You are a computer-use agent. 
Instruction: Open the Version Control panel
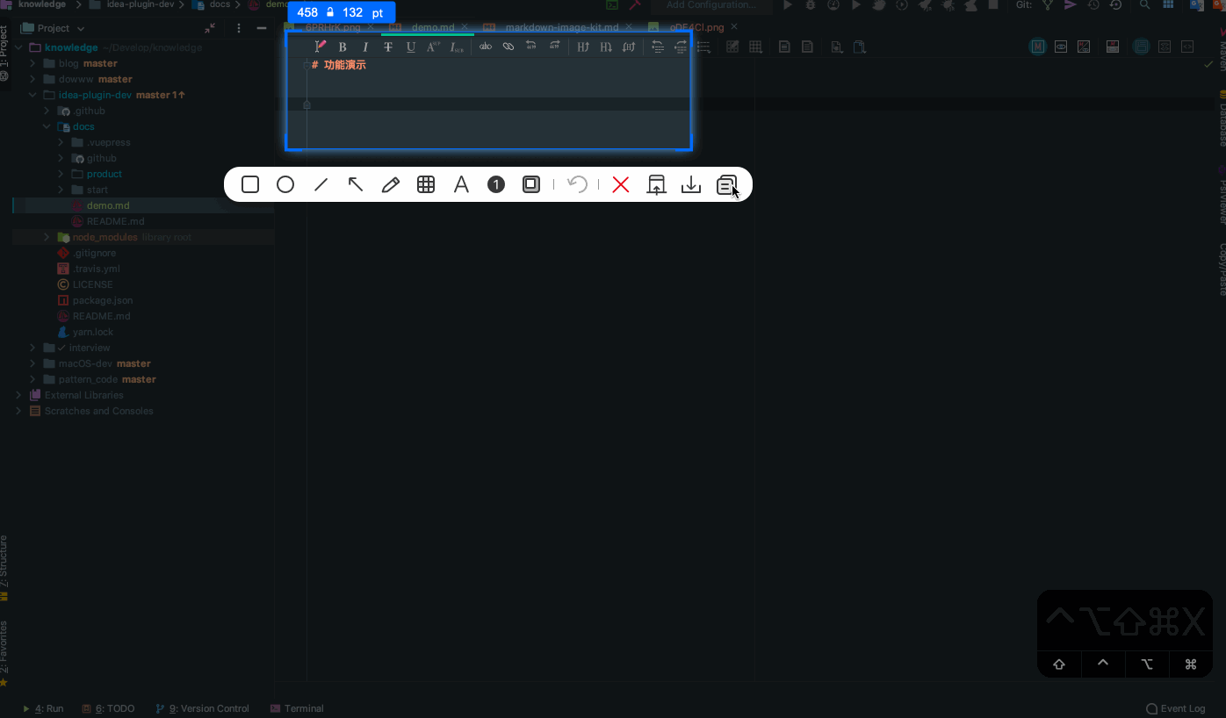click(208, 708)
